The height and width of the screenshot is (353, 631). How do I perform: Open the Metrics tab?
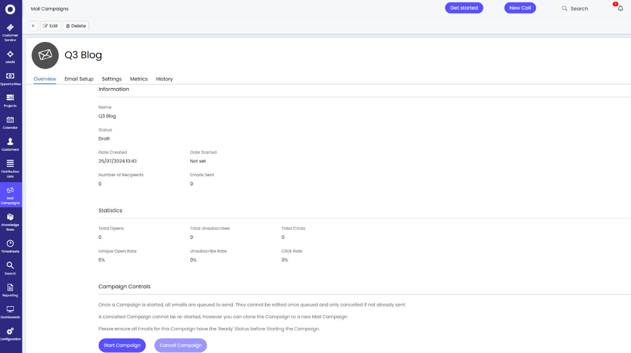point(139,79)
